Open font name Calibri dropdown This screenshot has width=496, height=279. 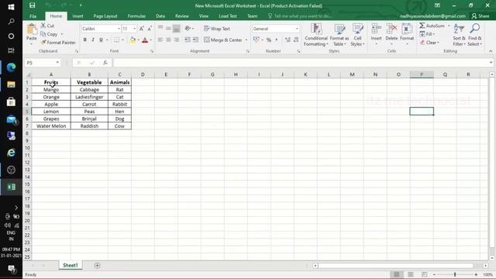[119, 29]
